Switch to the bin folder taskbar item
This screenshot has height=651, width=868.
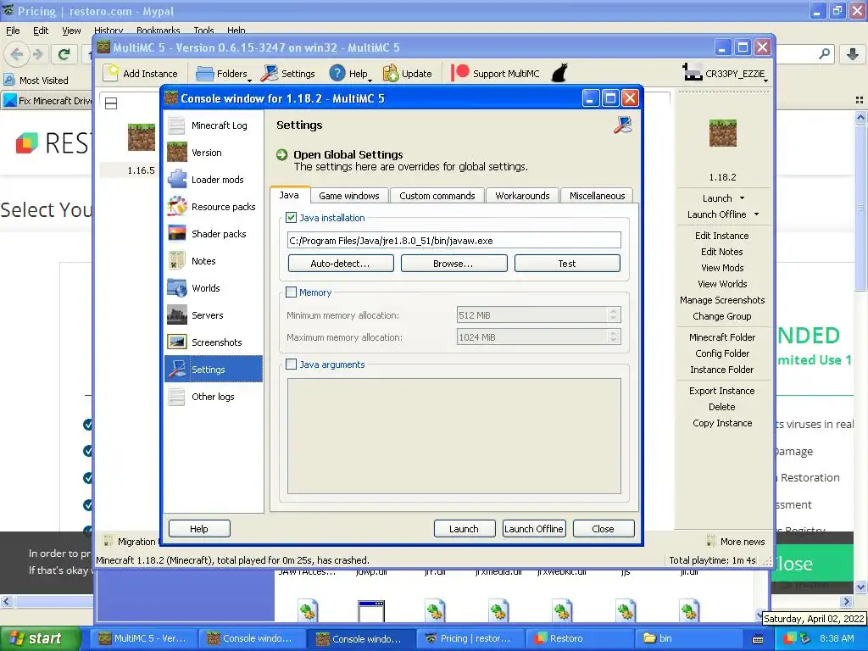687,638
